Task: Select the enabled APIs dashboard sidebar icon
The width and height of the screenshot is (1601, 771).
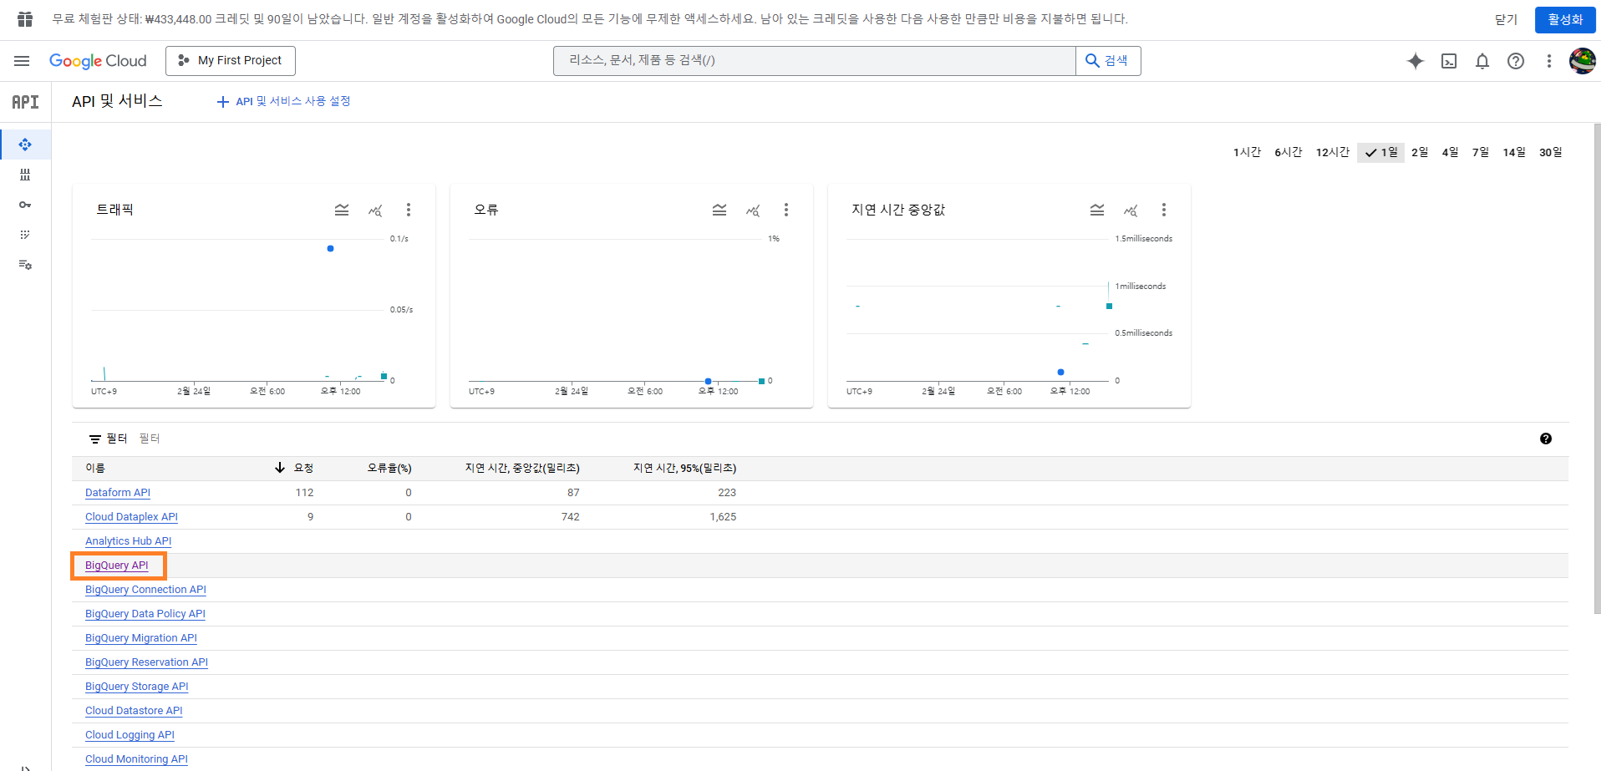Action: 25,145
